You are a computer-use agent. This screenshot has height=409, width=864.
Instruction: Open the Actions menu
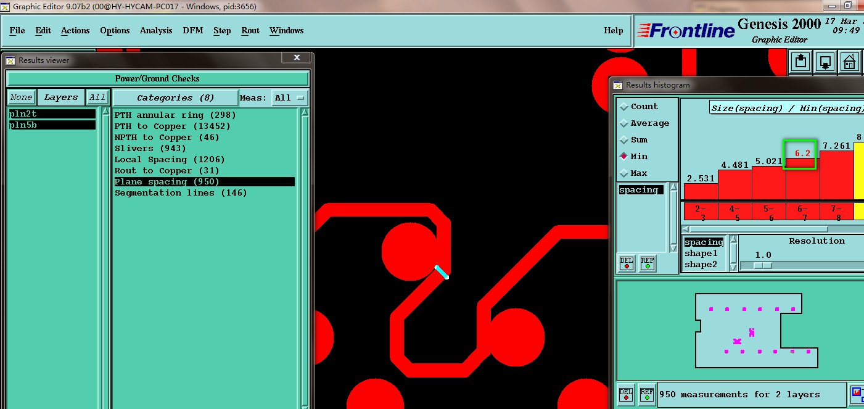tap(75, 30)
